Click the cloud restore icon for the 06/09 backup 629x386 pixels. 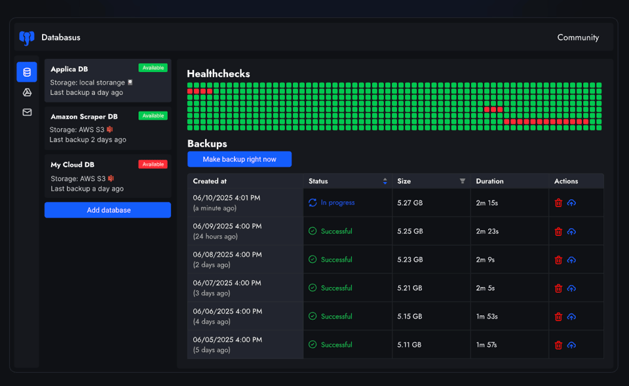tap(572, 231)
